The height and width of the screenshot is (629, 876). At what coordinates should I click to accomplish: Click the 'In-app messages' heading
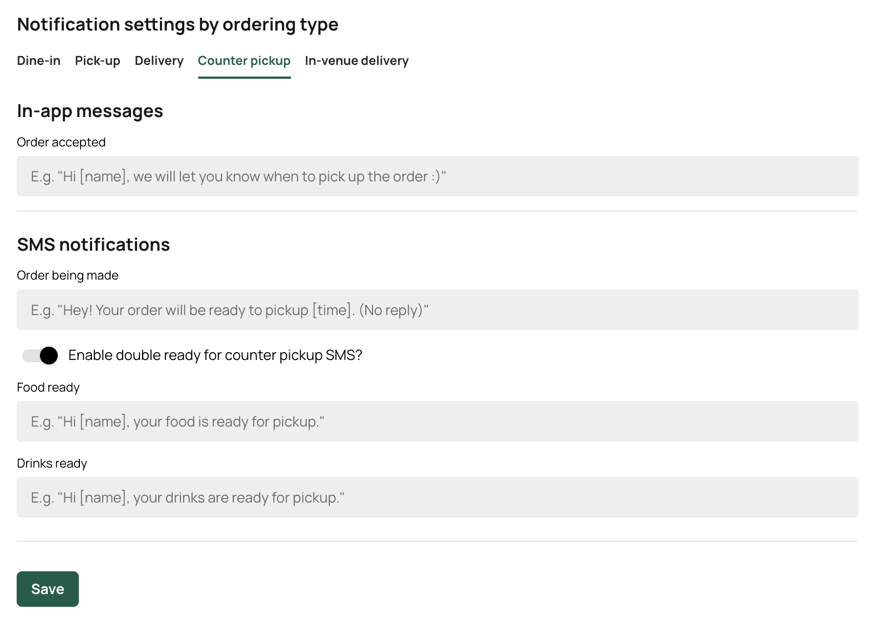coord(90,111)
